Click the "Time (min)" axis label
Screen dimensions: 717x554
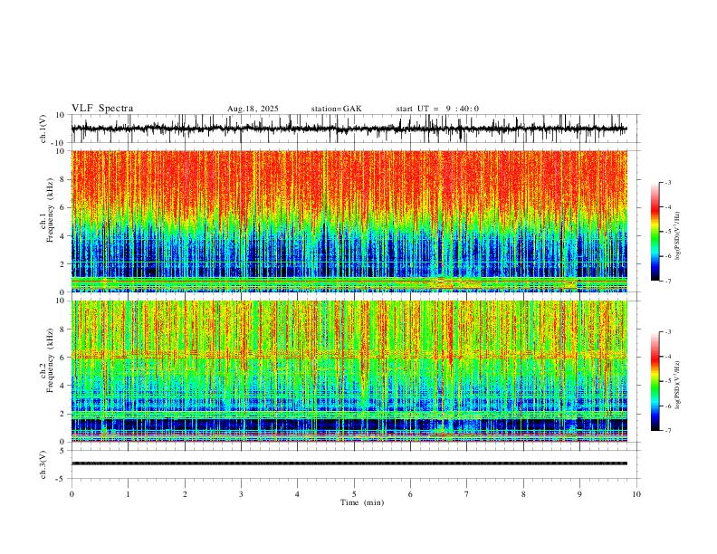(362, 502)
